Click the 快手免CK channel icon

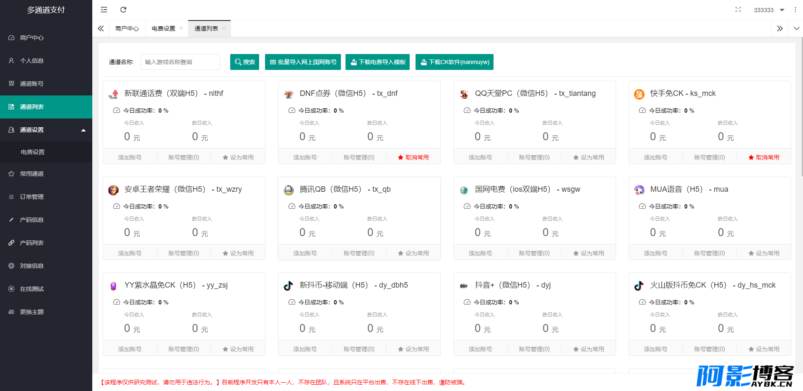(x=639, y=94)
